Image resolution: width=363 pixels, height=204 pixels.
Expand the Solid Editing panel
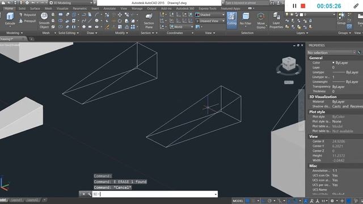pos(68,33)
